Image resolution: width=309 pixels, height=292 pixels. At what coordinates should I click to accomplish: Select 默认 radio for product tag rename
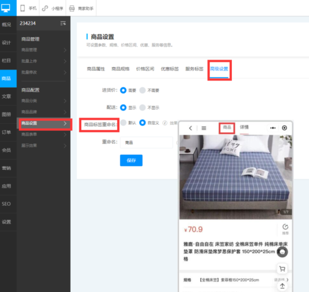[124, 123]
